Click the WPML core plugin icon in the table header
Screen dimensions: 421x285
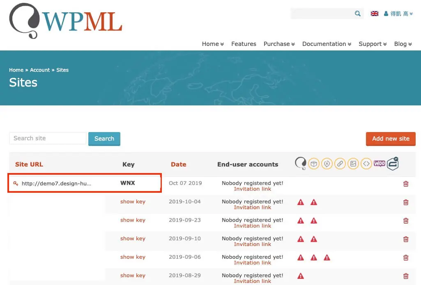(300, 163)
